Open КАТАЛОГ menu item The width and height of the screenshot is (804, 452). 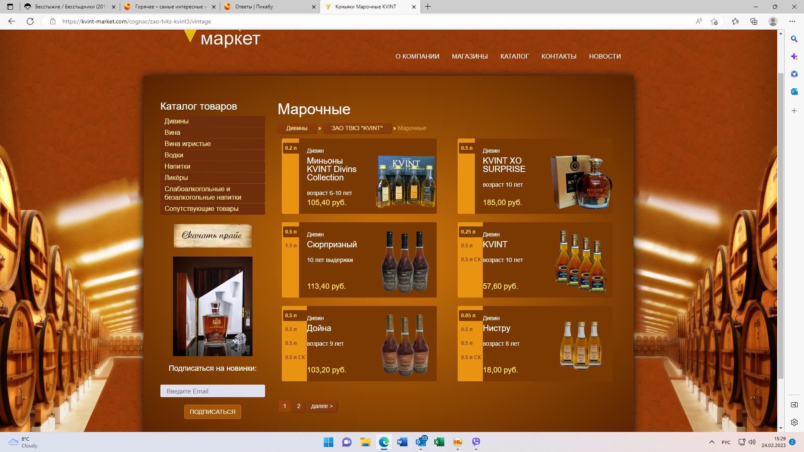[514, 56]
